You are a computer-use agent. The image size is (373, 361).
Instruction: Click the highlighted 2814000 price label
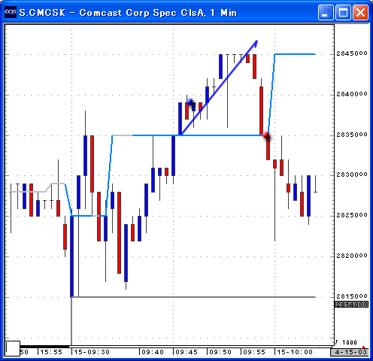point(351,305)
